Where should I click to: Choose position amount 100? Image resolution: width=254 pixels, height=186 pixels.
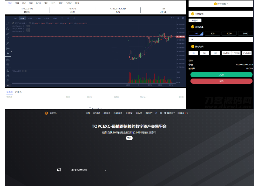[196, 34]
